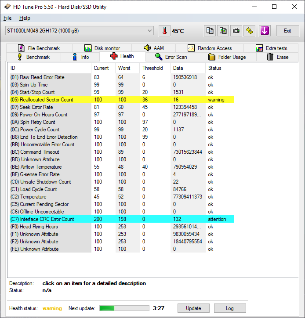Select the Offline Uncorrectable row
The height and width of the screenshot is (318, 305).
[122, 212]
